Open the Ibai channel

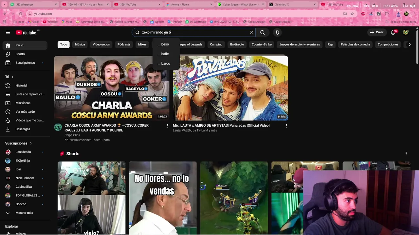(25, 169)
